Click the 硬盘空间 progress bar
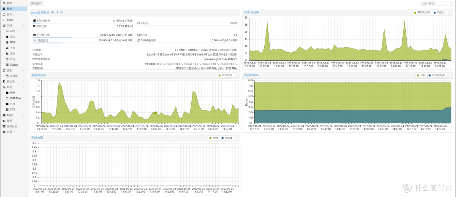This screenshot has height=197, width=456. tap(83, 43)
